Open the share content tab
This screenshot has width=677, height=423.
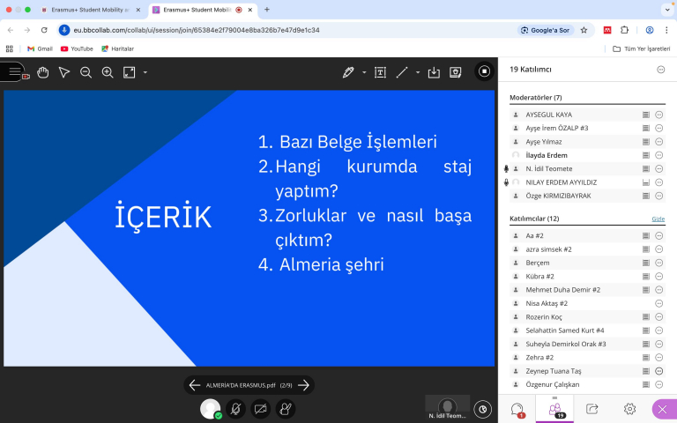[592, 409]
